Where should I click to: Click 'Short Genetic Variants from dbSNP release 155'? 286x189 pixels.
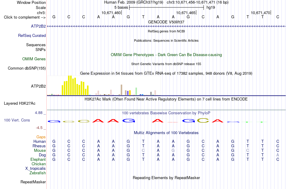(x=166, y=64)
